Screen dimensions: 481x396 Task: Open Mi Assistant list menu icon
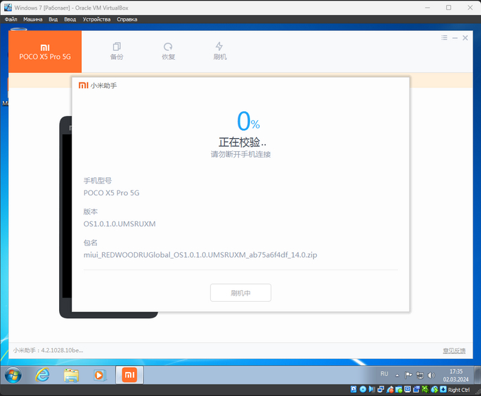[x=444, y=37]
